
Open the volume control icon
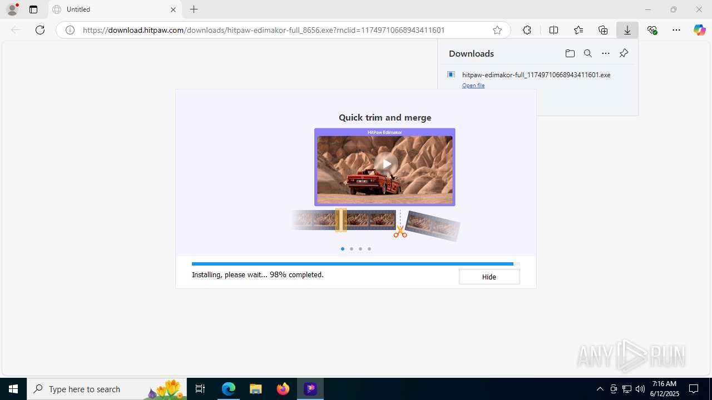tap(640, 389)
